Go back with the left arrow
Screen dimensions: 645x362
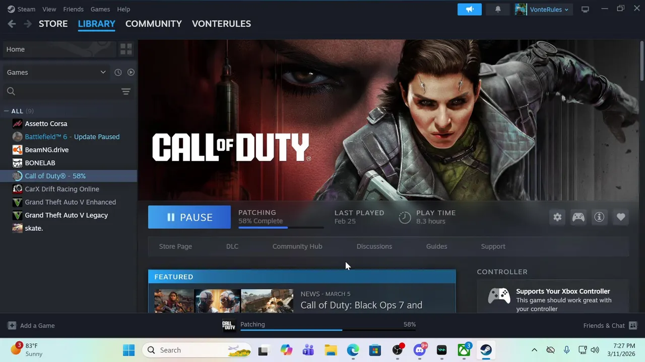12,24
